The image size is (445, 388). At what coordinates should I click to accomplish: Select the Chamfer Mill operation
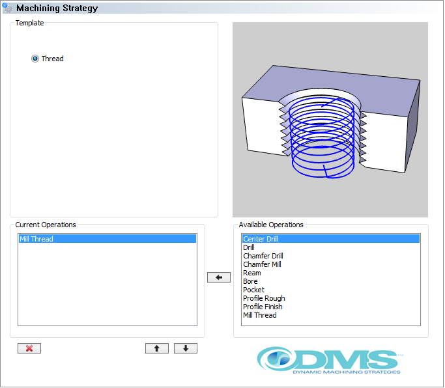pos(330,264)
